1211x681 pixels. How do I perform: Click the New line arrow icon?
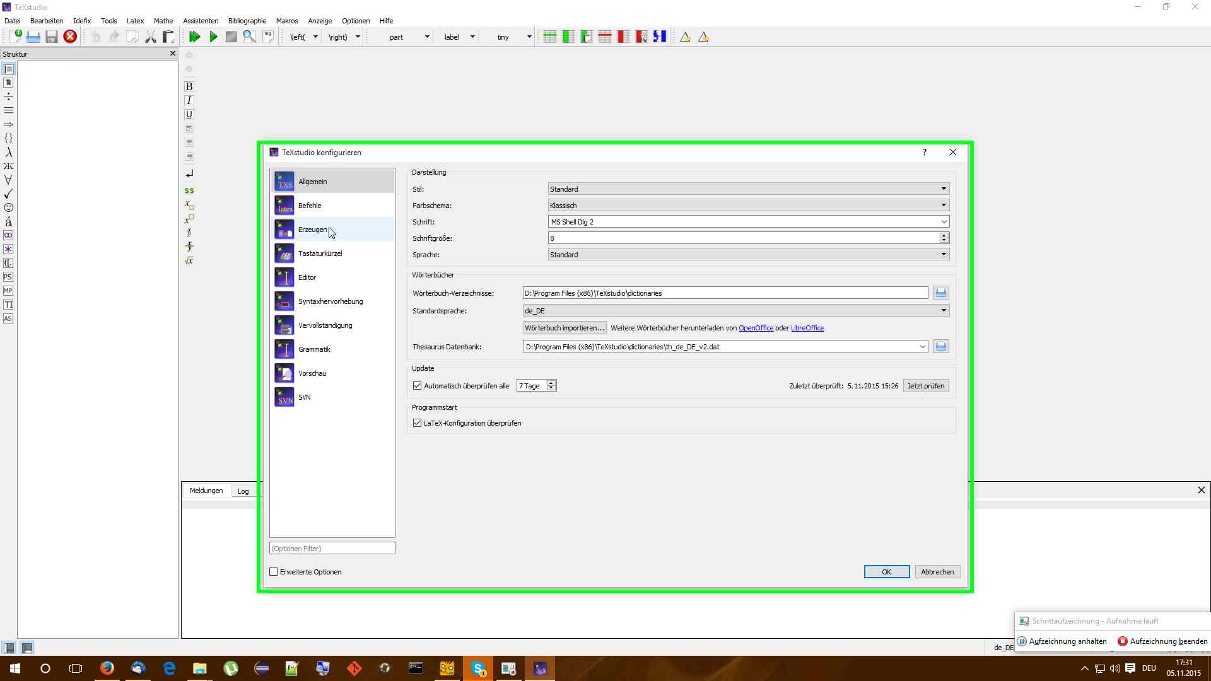(x=189, y=173)
